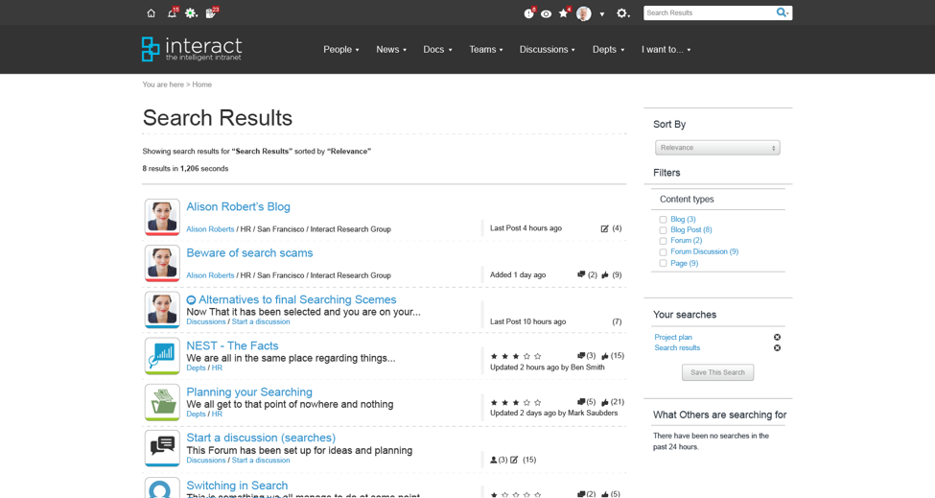The image size is (935, 498).
Task: Click the Interact logo
Action: tap(192, 49)
